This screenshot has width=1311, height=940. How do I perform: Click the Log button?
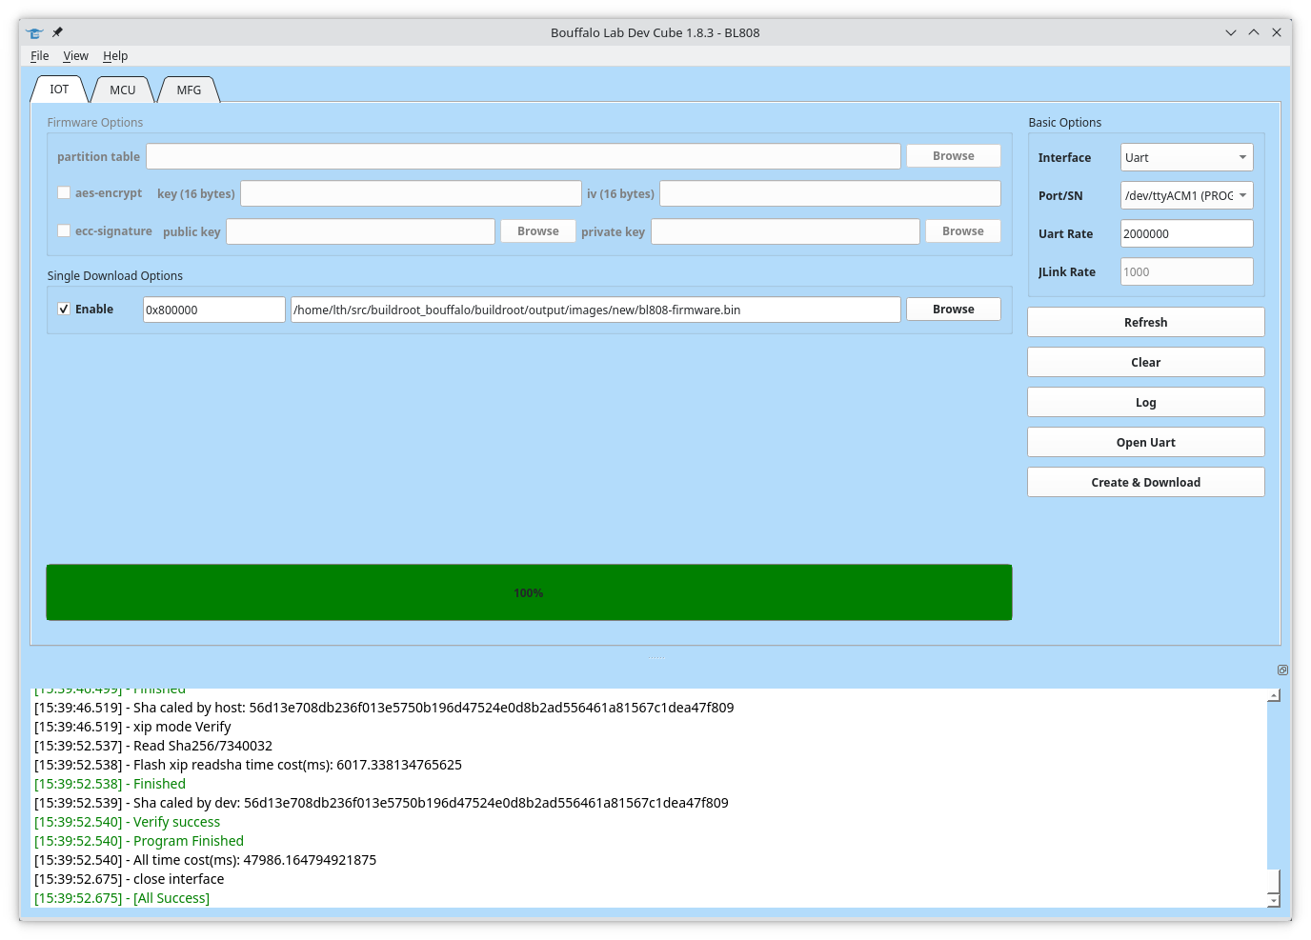pos(1145,402)
